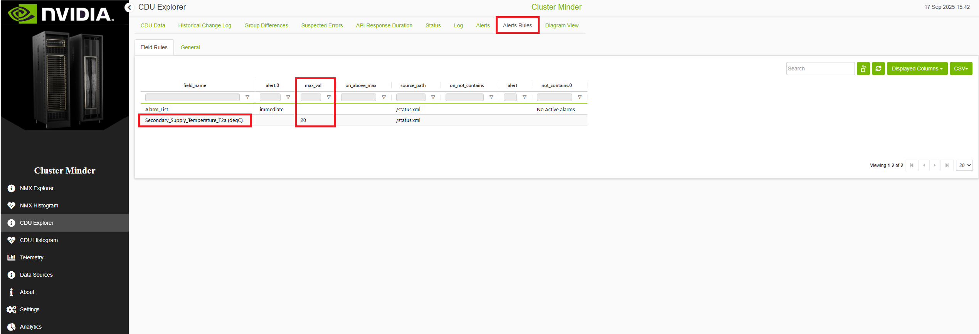
Task: Click the alert.0 filter input
Action: [270, 97]
